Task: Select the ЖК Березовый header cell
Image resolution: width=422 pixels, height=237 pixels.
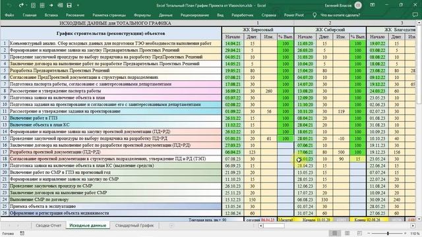Action: coord(258,30)
